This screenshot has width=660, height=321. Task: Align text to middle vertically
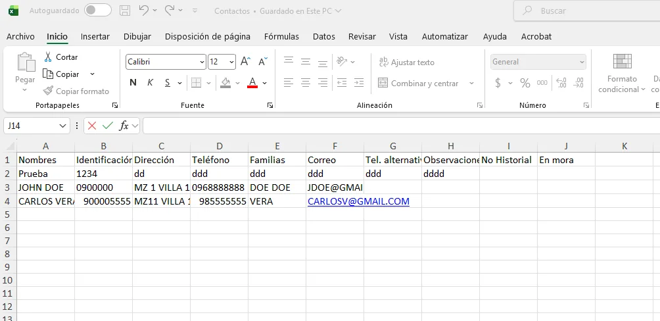(x=306, y=62)
